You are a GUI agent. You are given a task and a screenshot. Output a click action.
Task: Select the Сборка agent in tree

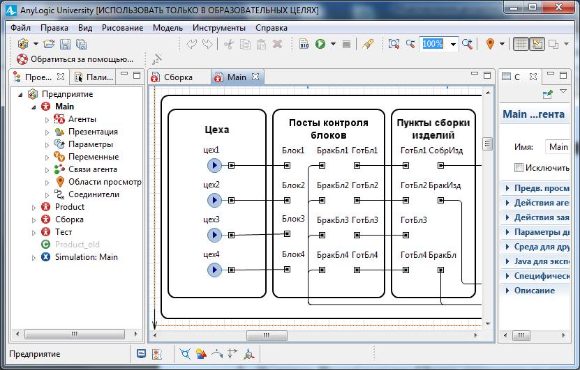click(69, 219)
